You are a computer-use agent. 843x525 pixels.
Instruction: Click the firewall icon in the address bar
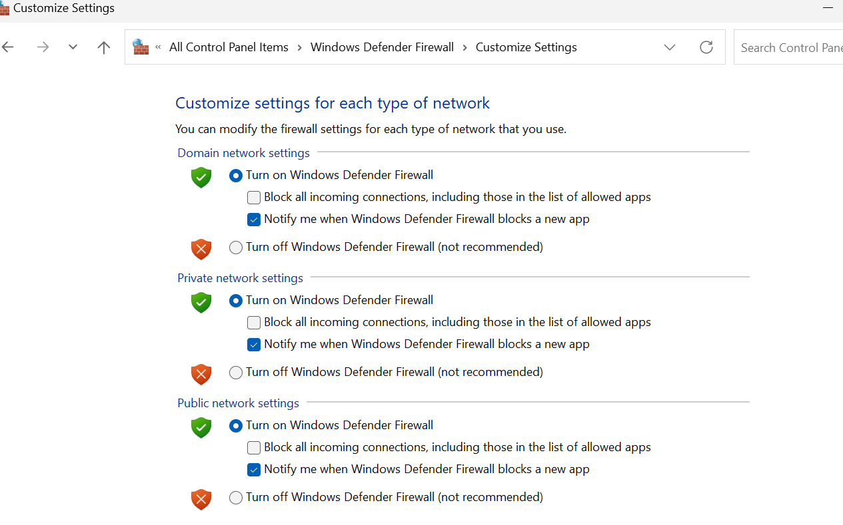(141, 47)
